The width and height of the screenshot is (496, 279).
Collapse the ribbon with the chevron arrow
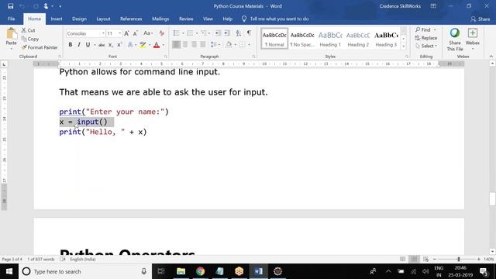(491, 57)
